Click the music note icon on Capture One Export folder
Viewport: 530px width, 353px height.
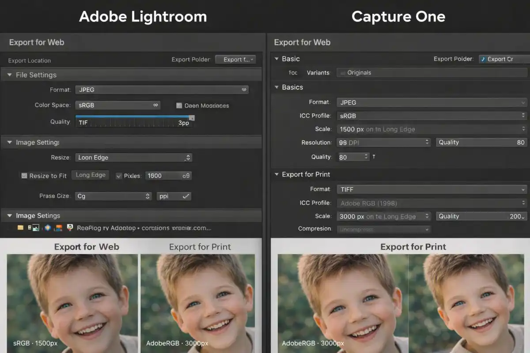(483, 59)
